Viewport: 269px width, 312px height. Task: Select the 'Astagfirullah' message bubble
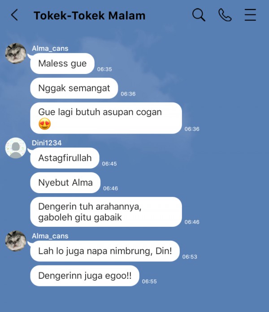[65, 158]
